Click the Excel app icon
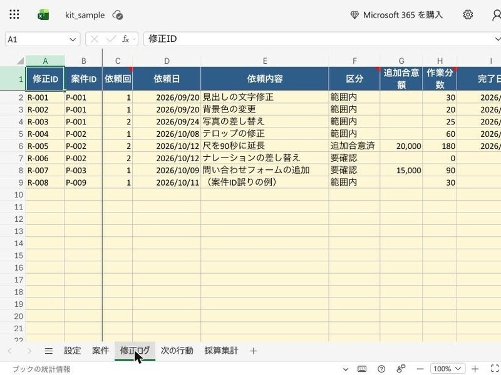501x375 pixels. pos(43,14)
